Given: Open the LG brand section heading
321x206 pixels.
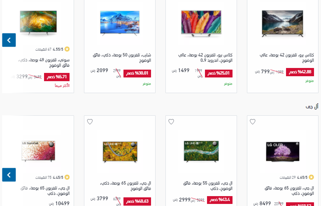Looking at the screenshot, I should click(312, 107).
